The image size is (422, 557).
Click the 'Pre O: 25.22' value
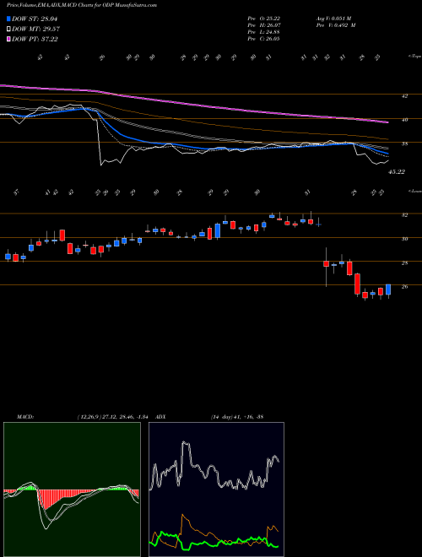[264, 18]
